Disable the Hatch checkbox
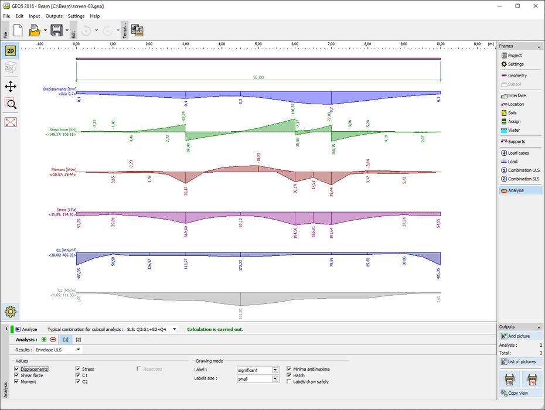Viewport: 545px width, 410px height. pos(289,375)
